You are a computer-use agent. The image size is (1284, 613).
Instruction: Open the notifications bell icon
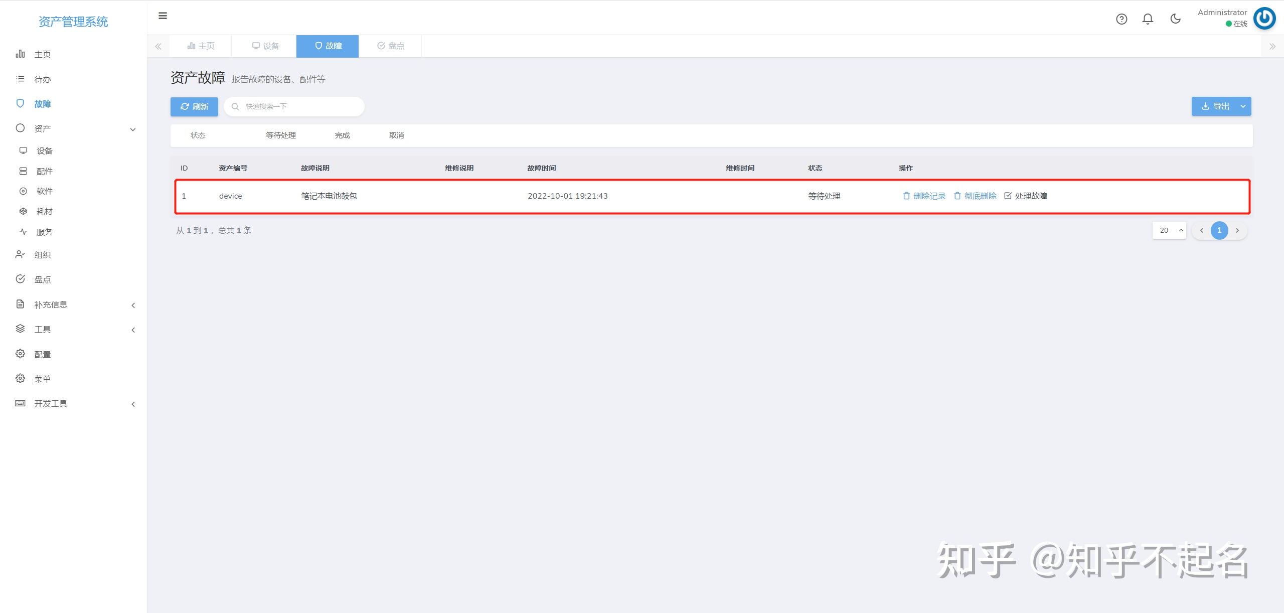click(1148, 19)
